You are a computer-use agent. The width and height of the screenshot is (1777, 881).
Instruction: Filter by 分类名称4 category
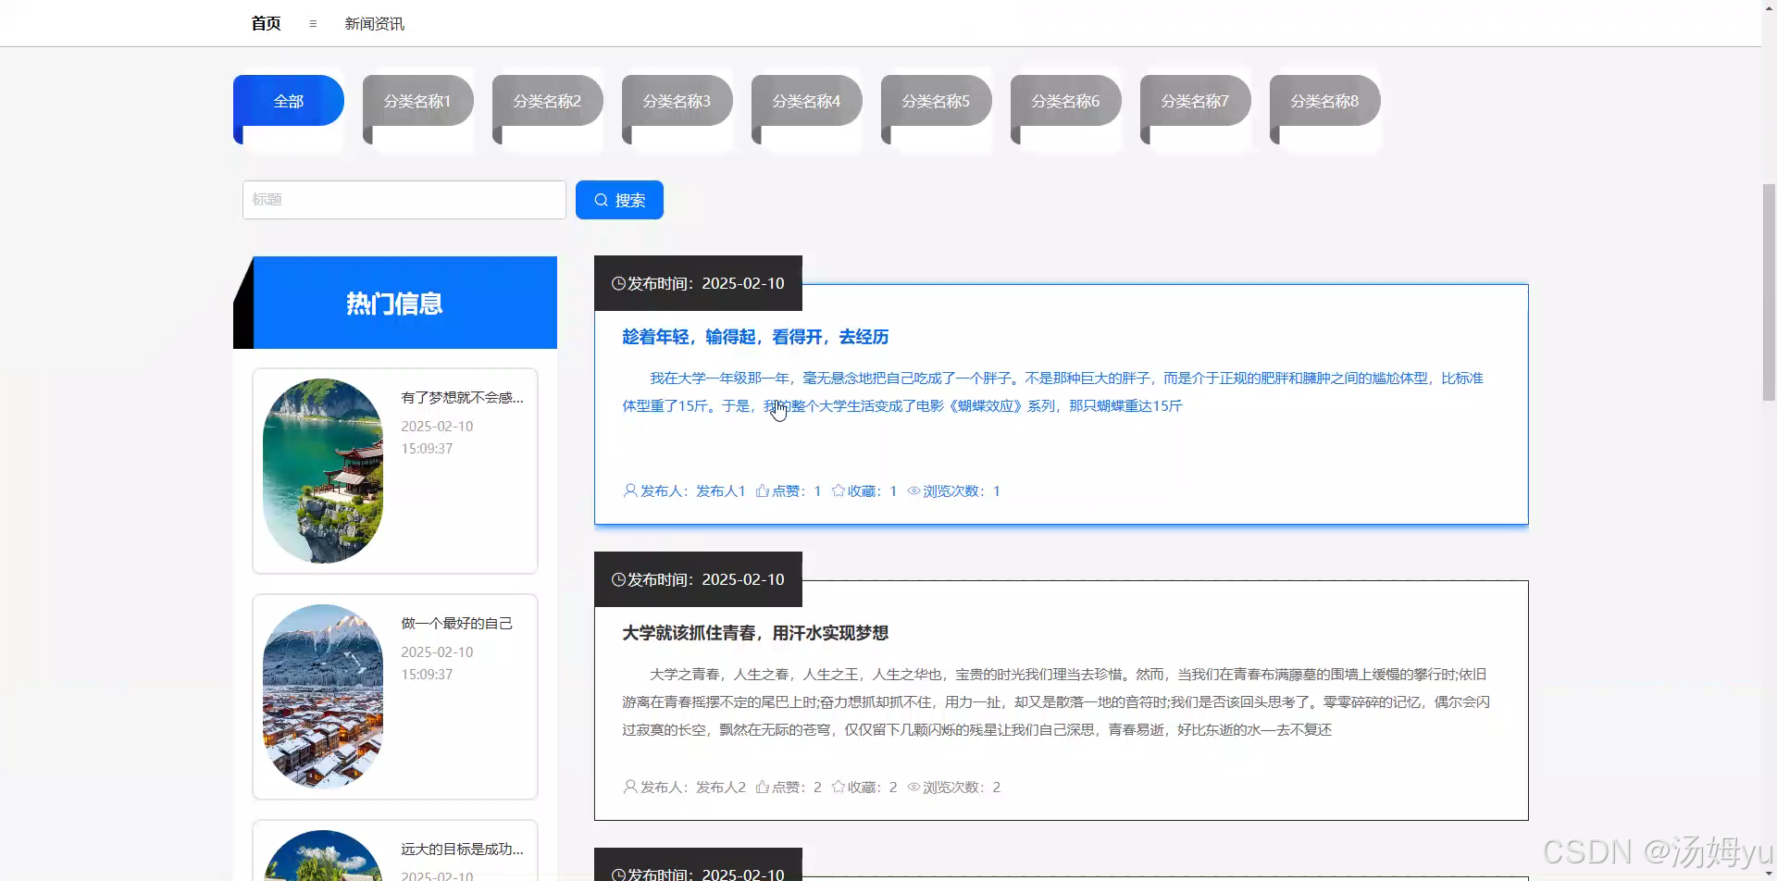click(807, 101)
